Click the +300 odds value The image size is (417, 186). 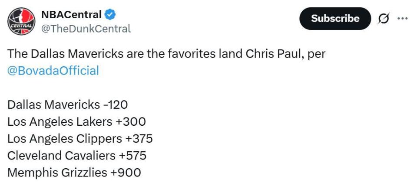pyautogui.click(x=130, y=122)
